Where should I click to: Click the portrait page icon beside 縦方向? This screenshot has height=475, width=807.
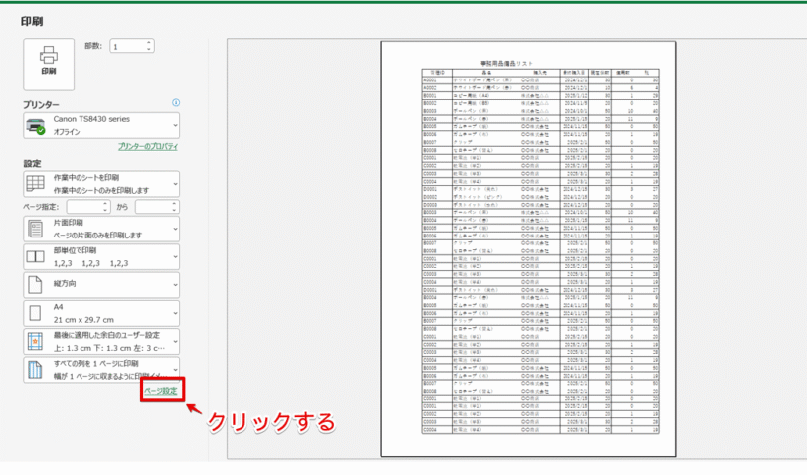point(35,284)
